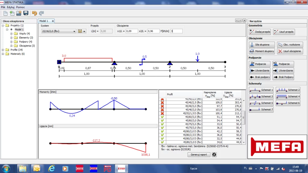The width and height of the screenshot is (308, 173).
Task: Click the x1/L input field
Action: (x=132, y=31)
